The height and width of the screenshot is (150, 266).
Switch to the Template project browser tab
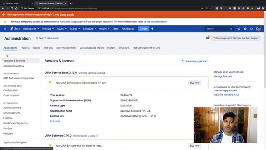pyautogui.click(x=17, y=3)
